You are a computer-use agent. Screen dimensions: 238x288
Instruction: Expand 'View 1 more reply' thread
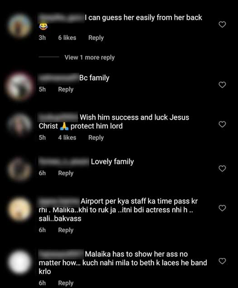point(89,58)
